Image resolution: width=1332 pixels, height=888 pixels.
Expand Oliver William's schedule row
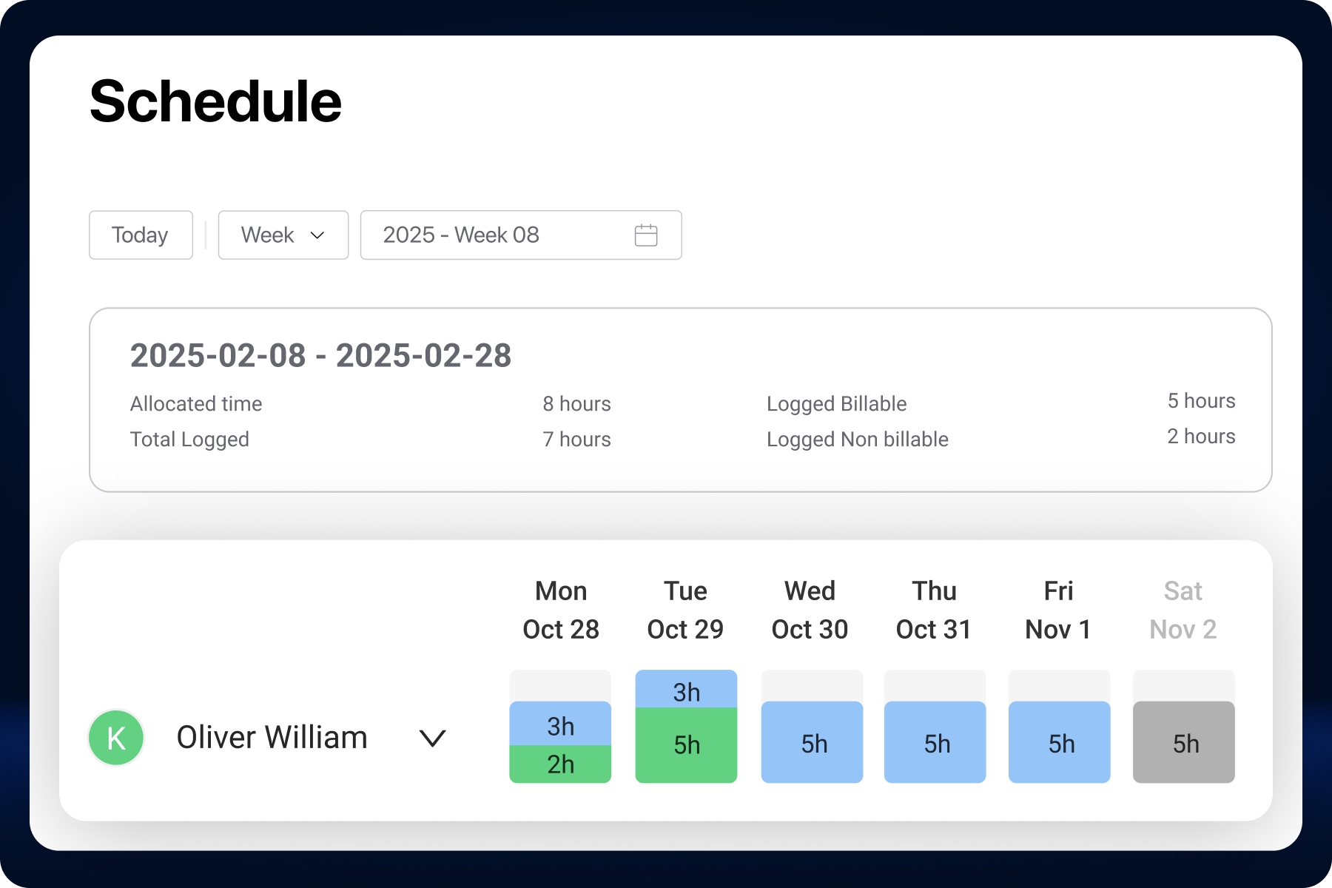point(431,738)
